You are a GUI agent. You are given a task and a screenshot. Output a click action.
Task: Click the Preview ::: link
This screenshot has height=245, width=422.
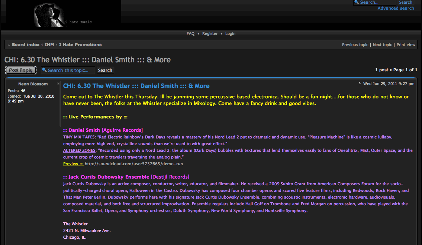pyautogui.click(x=73, y=164)
